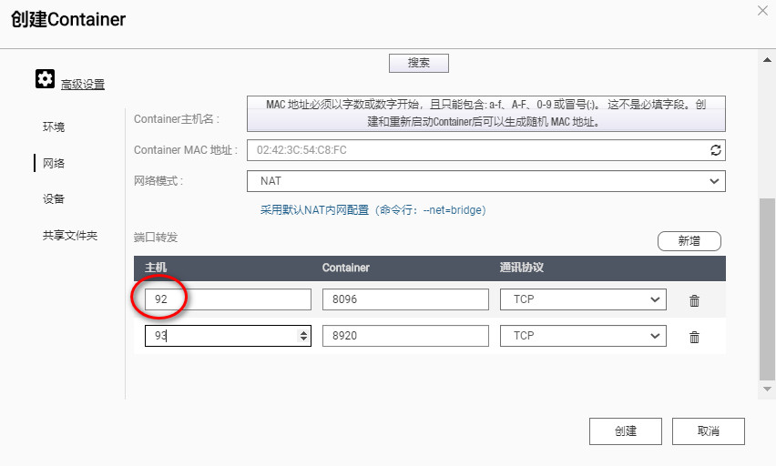Switch to the 网络 section
776x466 pixels.
click(54, 163)
